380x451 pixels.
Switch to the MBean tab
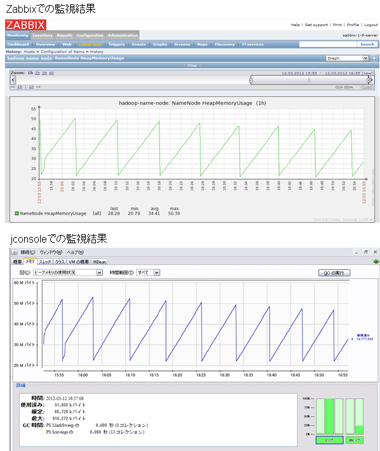pos(100,262)
